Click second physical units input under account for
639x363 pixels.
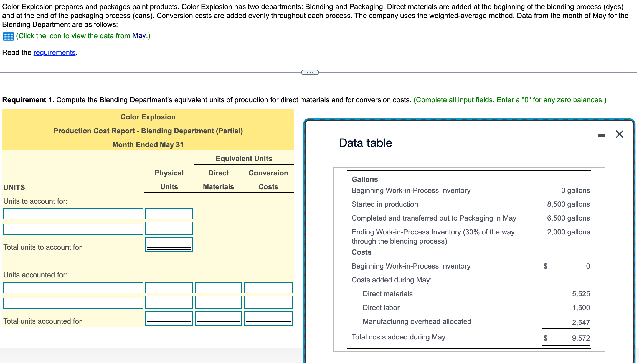pyautogui.click(x=169, y=228)
